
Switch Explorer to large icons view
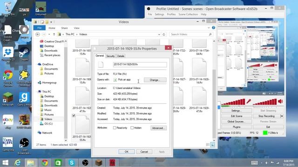213,145
